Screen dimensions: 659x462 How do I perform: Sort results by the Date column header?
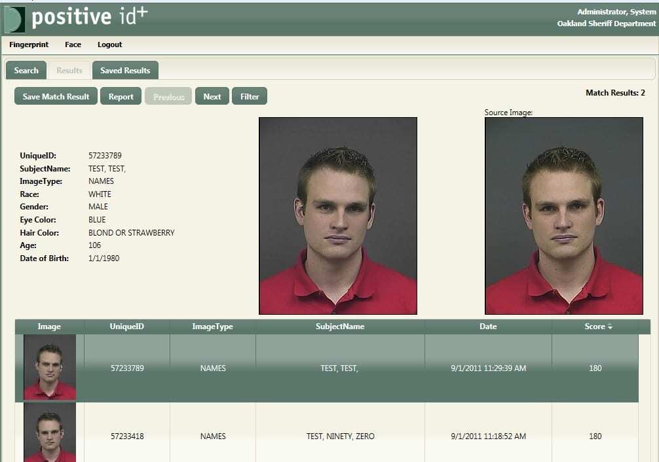coord(488,327)
